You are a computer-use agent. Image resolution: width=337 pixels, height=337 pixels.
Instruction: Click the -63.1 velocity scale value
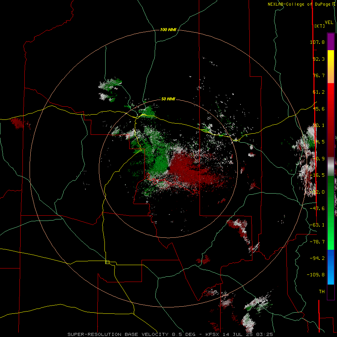317,225
